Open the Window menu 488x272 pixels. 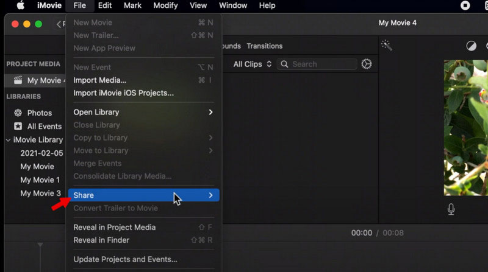[233, 5]
